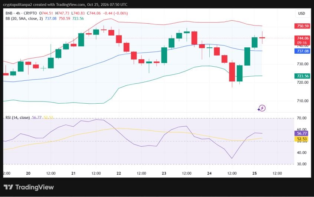Click the 4h interval label
This screenshot has width=314, height=197.
click(18, 13)
